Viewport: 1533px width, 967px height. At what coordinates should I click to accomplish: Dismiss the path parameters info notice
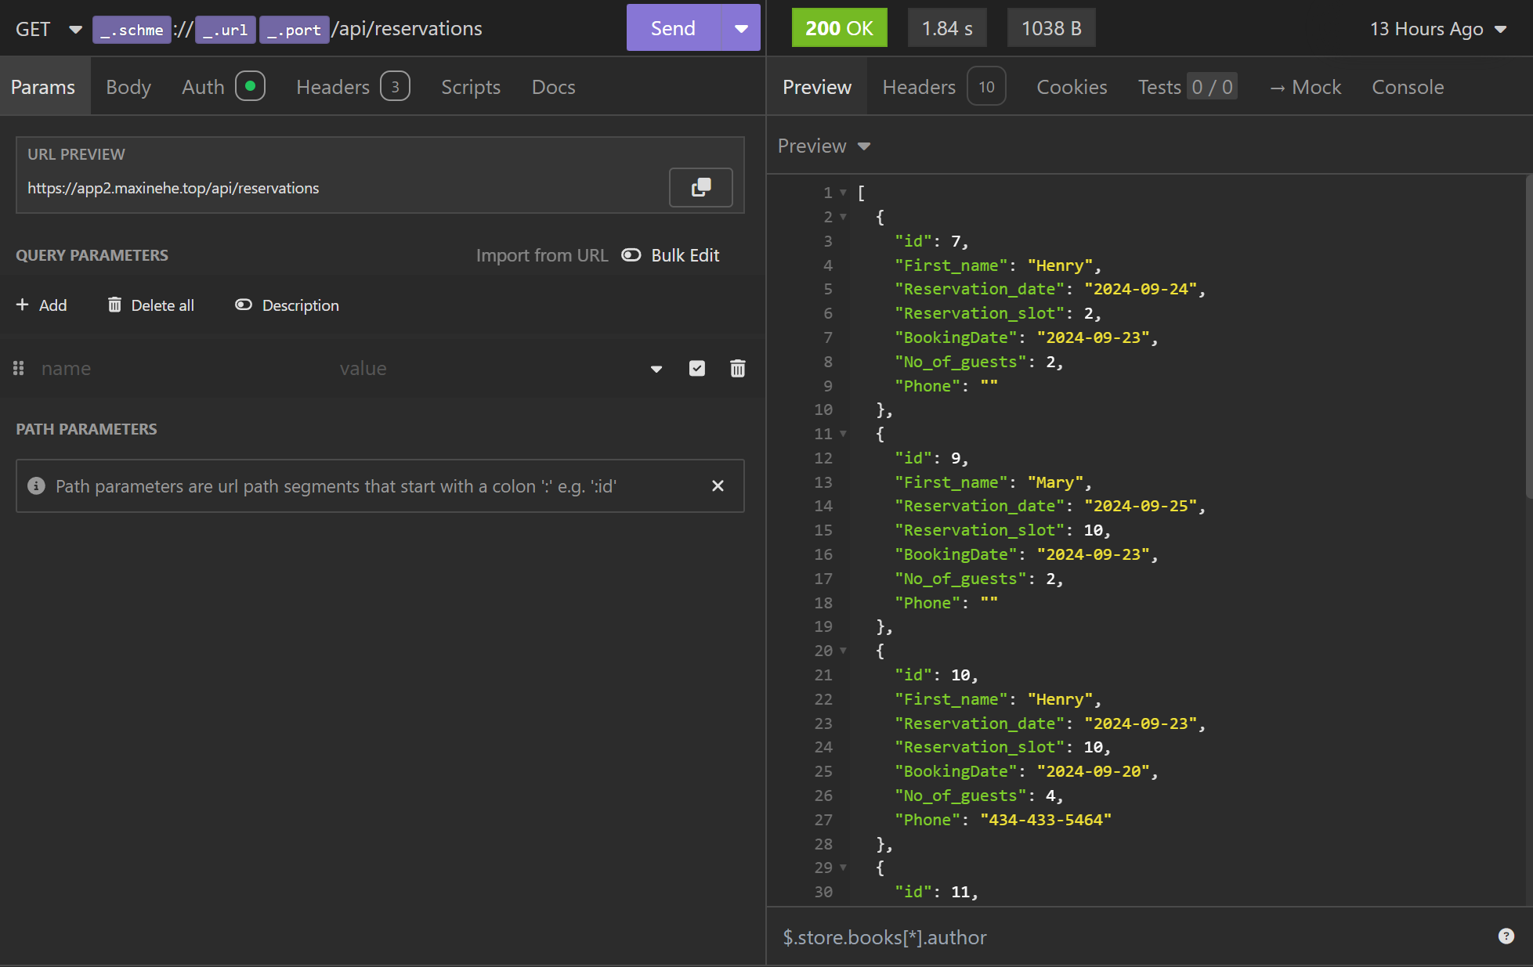point(718,486)
